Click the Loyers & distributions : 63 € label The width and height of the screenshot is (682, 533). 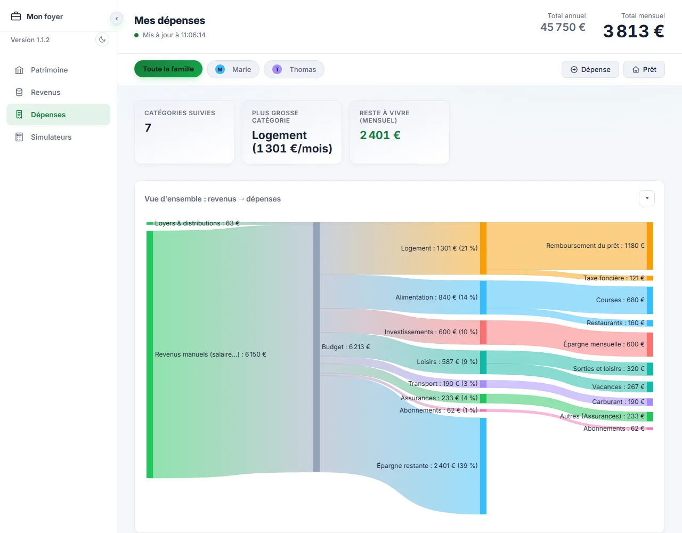coord(197,223)
